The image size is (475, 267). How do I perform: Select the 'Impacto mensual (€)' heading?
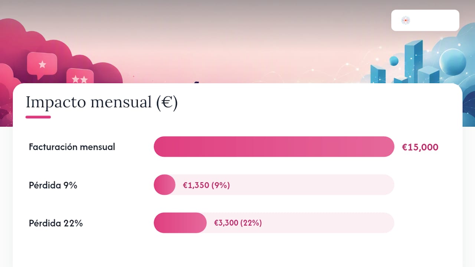[102, 102]
